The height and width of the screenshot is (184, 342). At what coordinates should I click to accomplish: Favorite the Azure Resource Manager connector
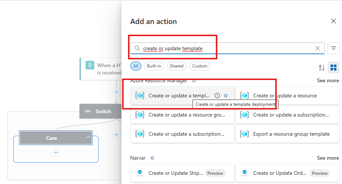tap(194, 81)
